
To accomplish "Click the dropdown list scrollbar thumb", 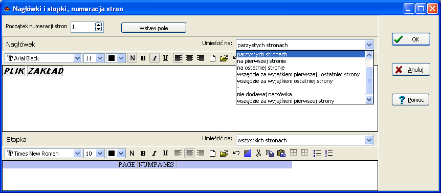I will [369, 81].
